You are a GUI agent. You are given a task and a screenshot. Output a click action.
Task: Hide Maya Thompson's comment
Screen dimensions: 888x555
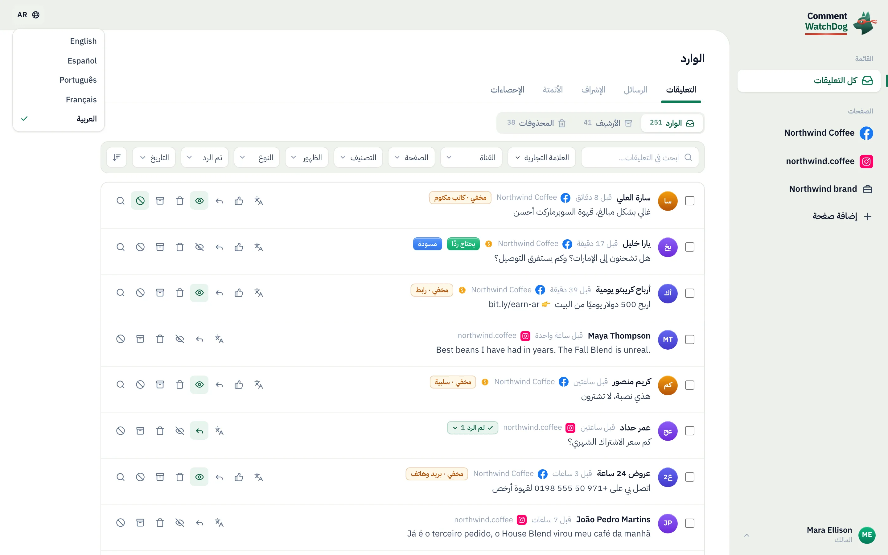(x=179, y=339)
